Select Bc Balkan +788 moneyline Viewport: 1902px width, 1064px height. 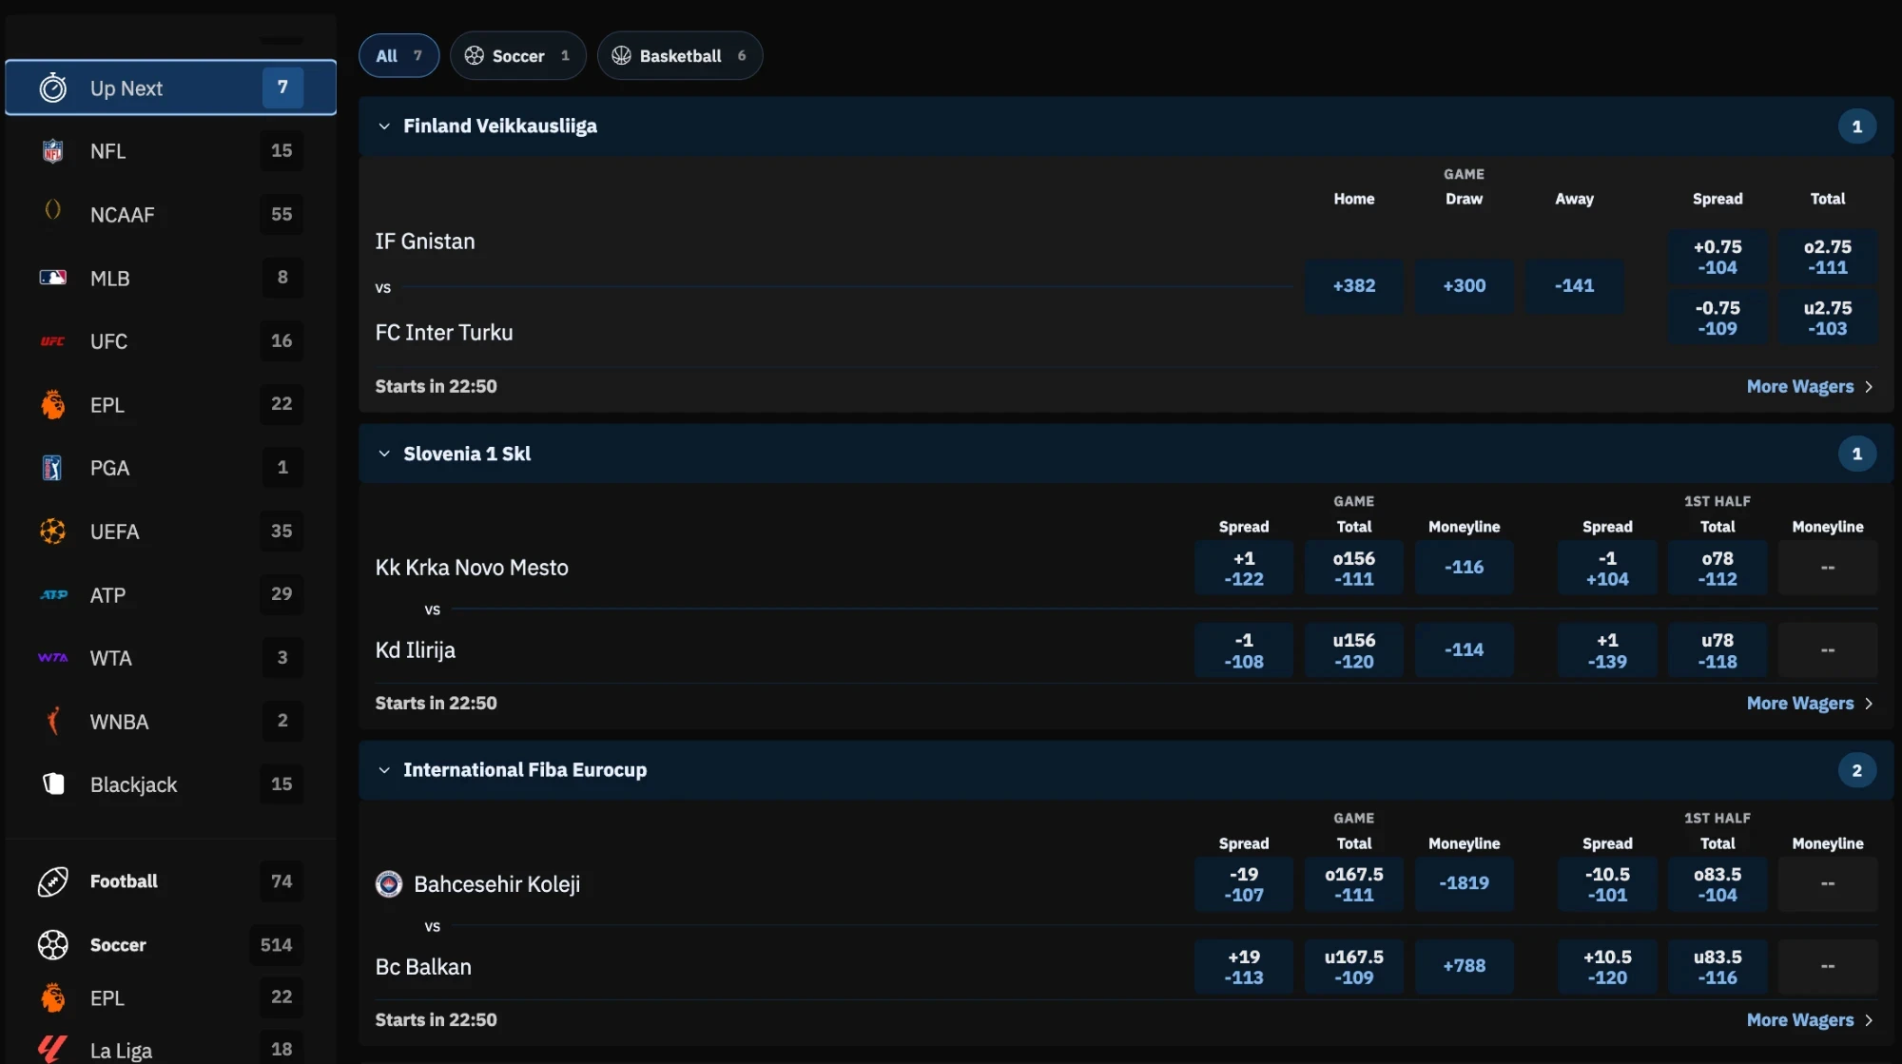coord(1464,966)
